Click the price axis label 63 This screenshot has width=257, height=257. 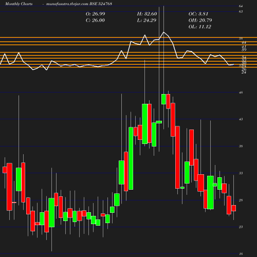[x=241, y=12]
